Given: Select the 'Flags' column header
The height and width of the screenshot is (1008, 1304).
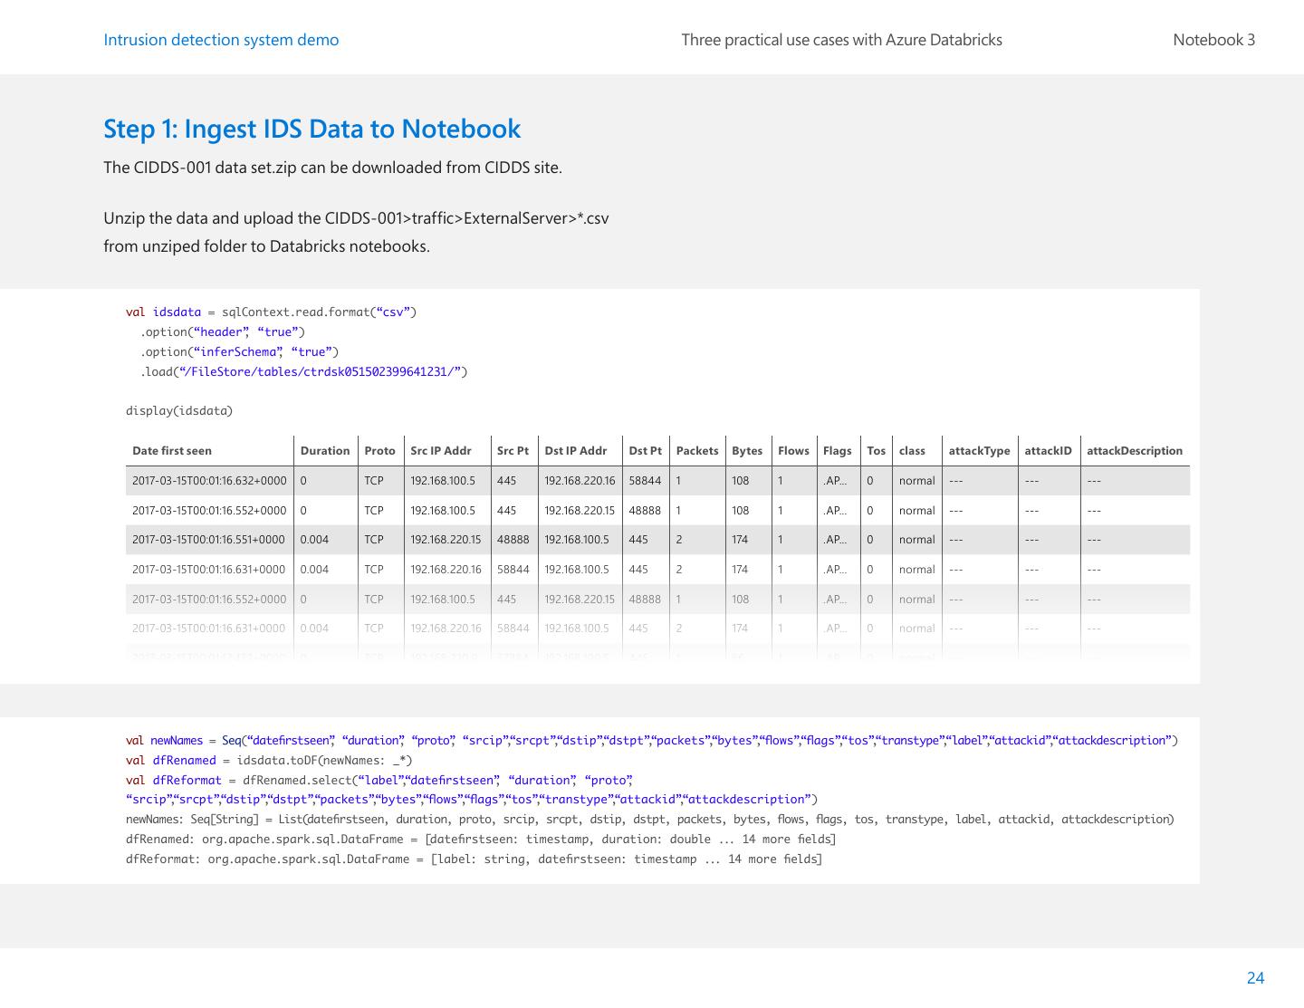Looking at the screenshot, I should (x=837, y=451).
